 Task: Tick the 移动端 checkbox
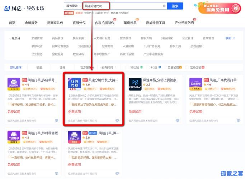tap(127, 67)
